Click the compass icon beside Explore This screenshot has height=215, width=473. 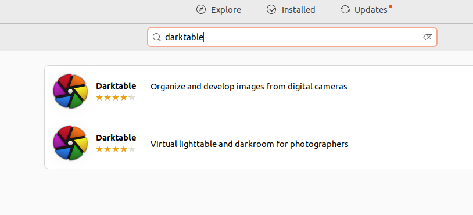[201, 10]
